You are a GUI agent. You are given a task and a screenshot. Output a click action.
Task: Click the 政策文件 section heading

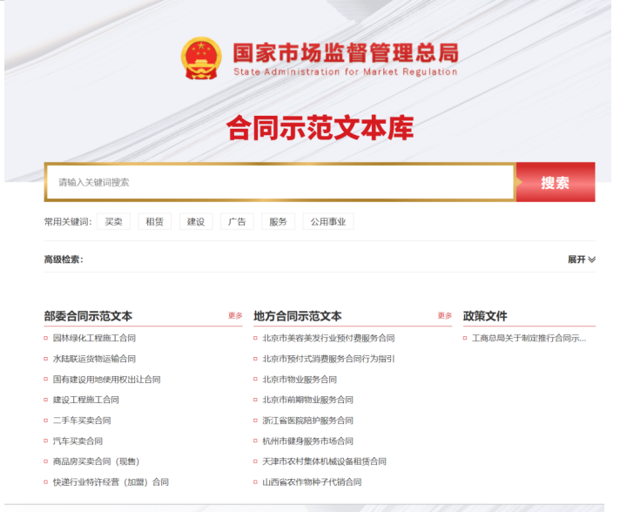click(485, 316)
